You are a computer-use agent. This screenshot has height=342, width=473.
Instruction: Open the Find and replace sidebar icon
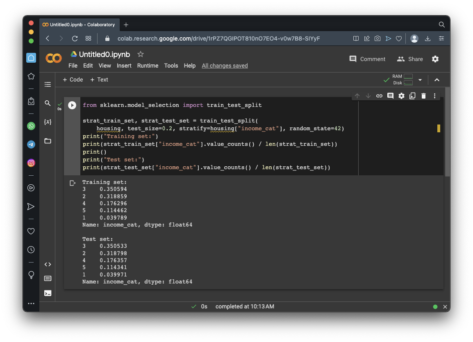coord(48,103)
